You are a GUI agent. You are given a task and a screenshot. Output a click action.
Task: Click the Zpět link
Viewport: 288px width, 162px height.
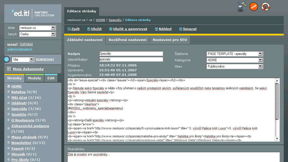76,29
